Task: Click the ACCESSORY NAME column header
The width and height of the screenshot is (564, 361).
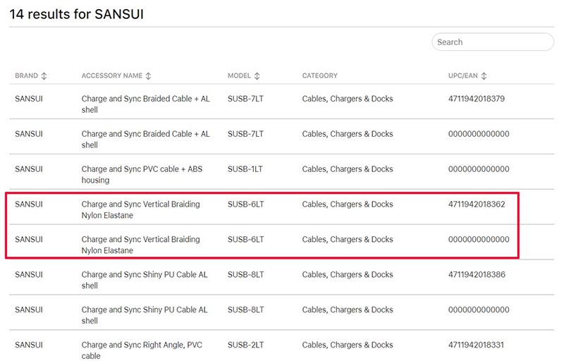Action: 112,76
